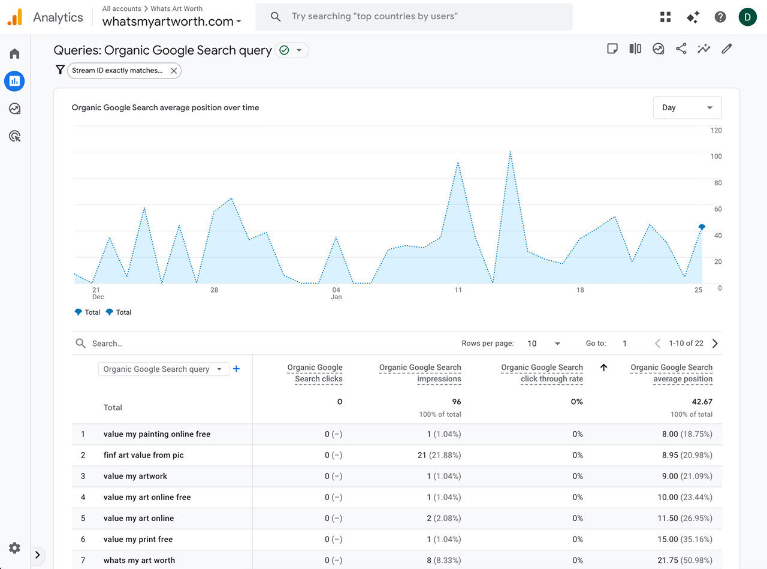Viewport: 767px width, 569px height.
Task: Open the Advertising section icon
Action: pyautogui.click(x=14, y=136)
